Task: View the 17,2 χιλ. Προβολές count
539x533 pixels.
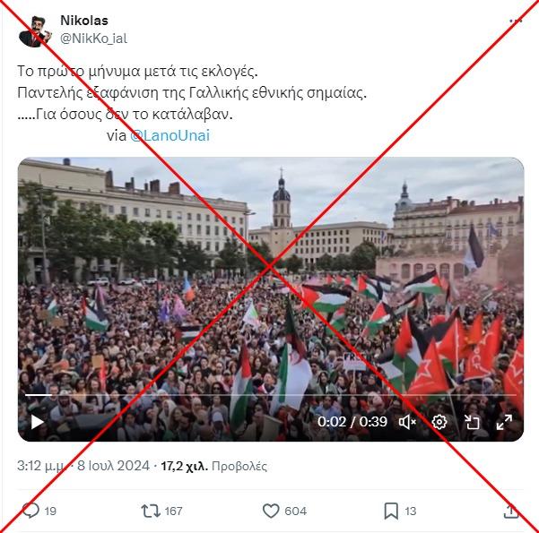Action: (x=213, y=466)
